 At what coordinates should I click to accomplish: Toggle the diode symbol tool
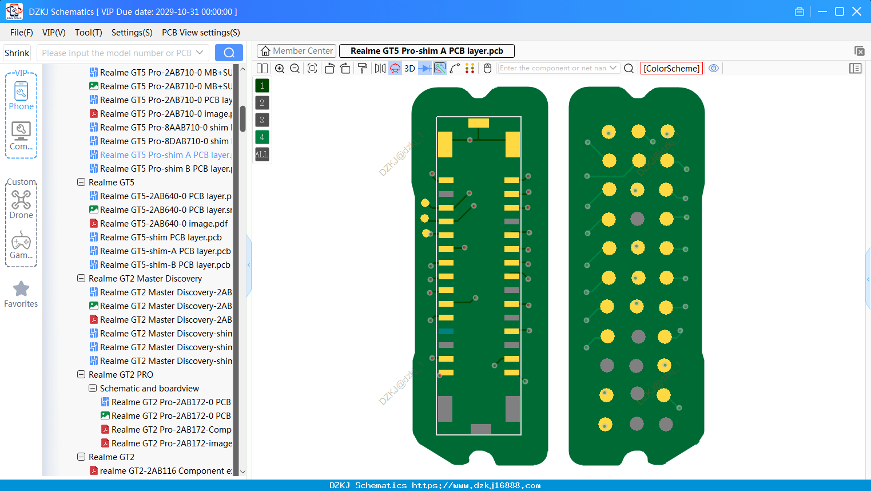click(x=425, y=68)
